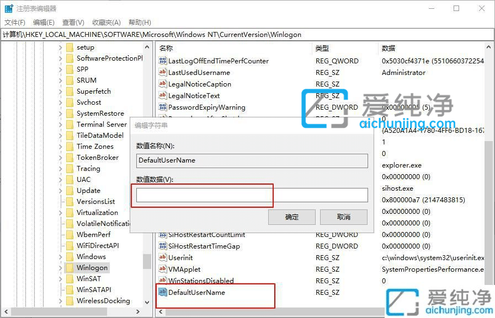This screenshot has width=495, height=318.
Task: Click the SRUM folder icon
Action: pyautogui.click(x=70, y=80)
